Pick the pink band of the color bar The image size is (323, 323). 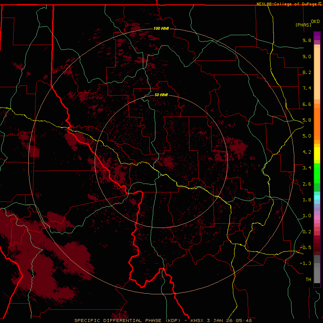(317, 217)
